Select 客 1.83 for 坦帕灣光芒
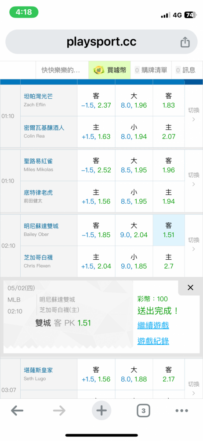 point(169,101)
